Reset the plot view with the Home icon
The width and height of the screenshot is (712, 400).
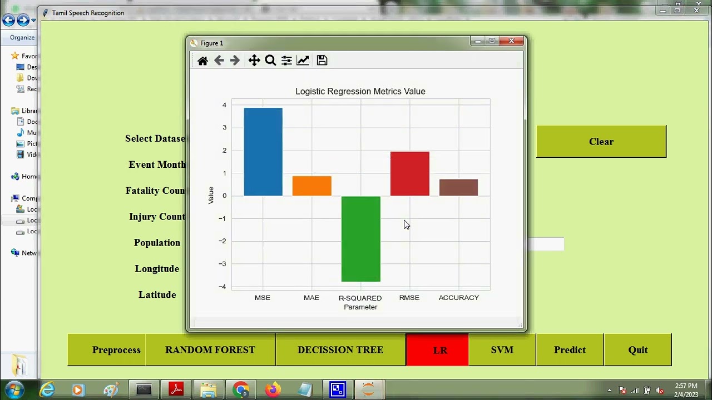[x=202, y=61]
